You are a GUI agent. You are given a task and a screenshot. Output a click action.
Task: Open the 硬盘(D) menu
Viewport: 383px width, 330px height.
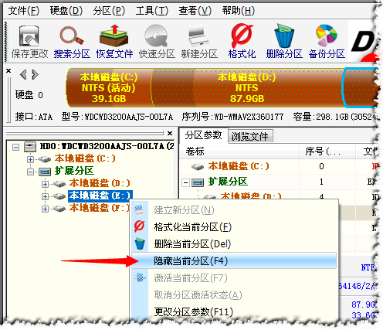(66, 11)
